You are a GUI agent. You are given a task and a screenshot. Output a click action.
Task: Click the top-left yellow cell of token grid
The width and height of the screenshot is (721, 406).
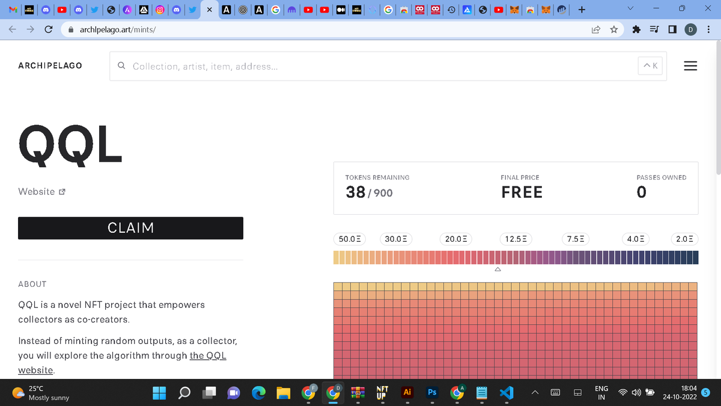point(338,286)
